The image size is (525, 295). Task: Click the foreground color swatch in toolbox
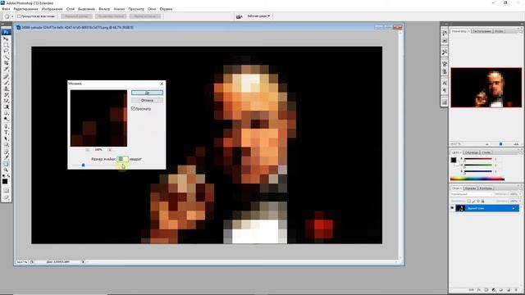pyautogui.click(x=5, y=182)
